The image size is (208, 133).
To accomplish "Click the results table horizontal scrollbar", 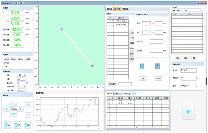I will (x=138, y=128).
